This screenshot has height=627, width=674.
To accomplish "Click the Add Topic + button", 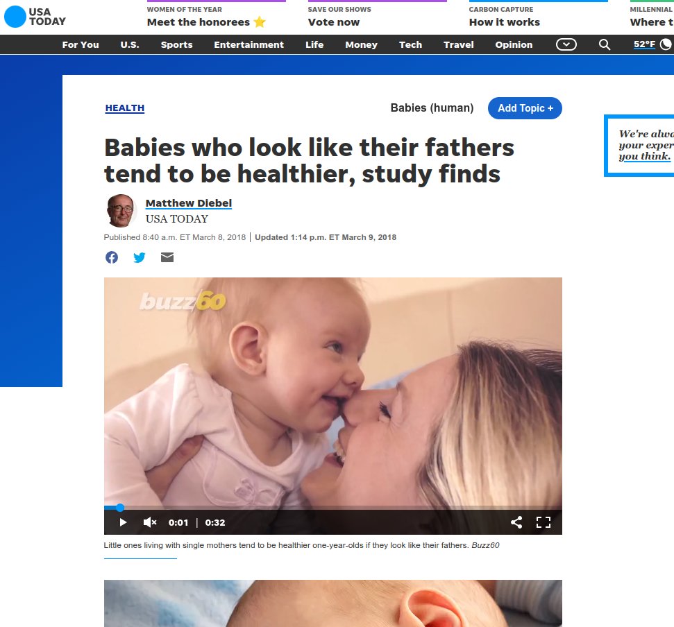I will (525, 108).
